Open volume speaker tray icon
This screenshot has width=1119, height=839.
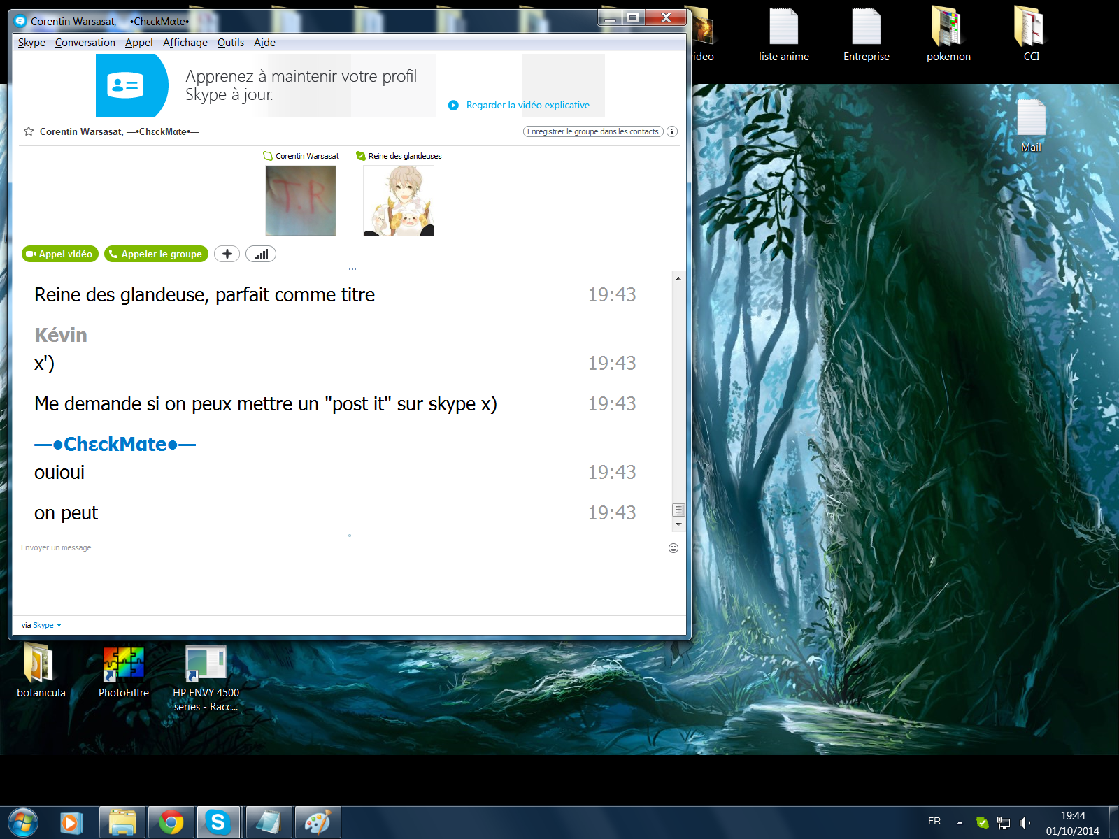1025,822
